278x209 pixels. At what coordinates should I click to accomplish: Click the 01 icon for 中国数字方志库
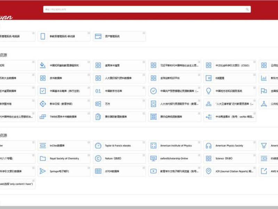(98, 91)
